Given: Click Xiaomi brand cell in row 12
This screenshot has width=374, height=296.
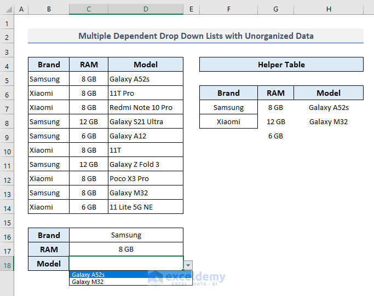Looking at the screenshot, I should coord(49,178).
